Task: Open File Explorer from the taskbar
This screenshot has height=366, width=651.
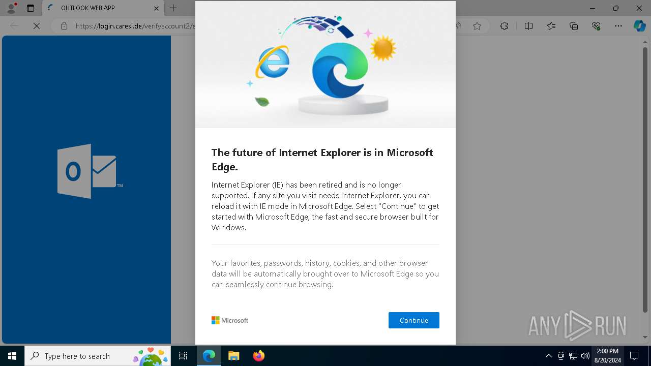Action: tap(233, 356)
